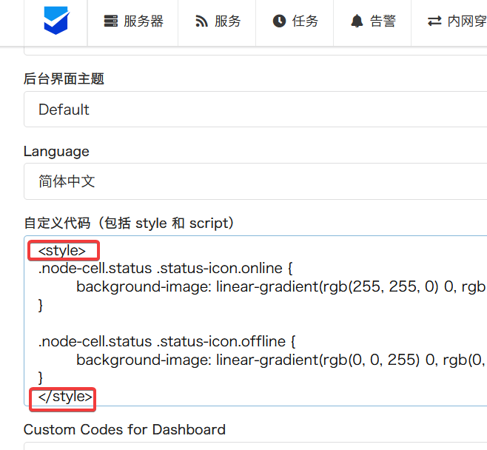Viewport: 487px width, 450px height.
Task: Click the bell icon beside 告警
Action: click(x=357, y=21)
